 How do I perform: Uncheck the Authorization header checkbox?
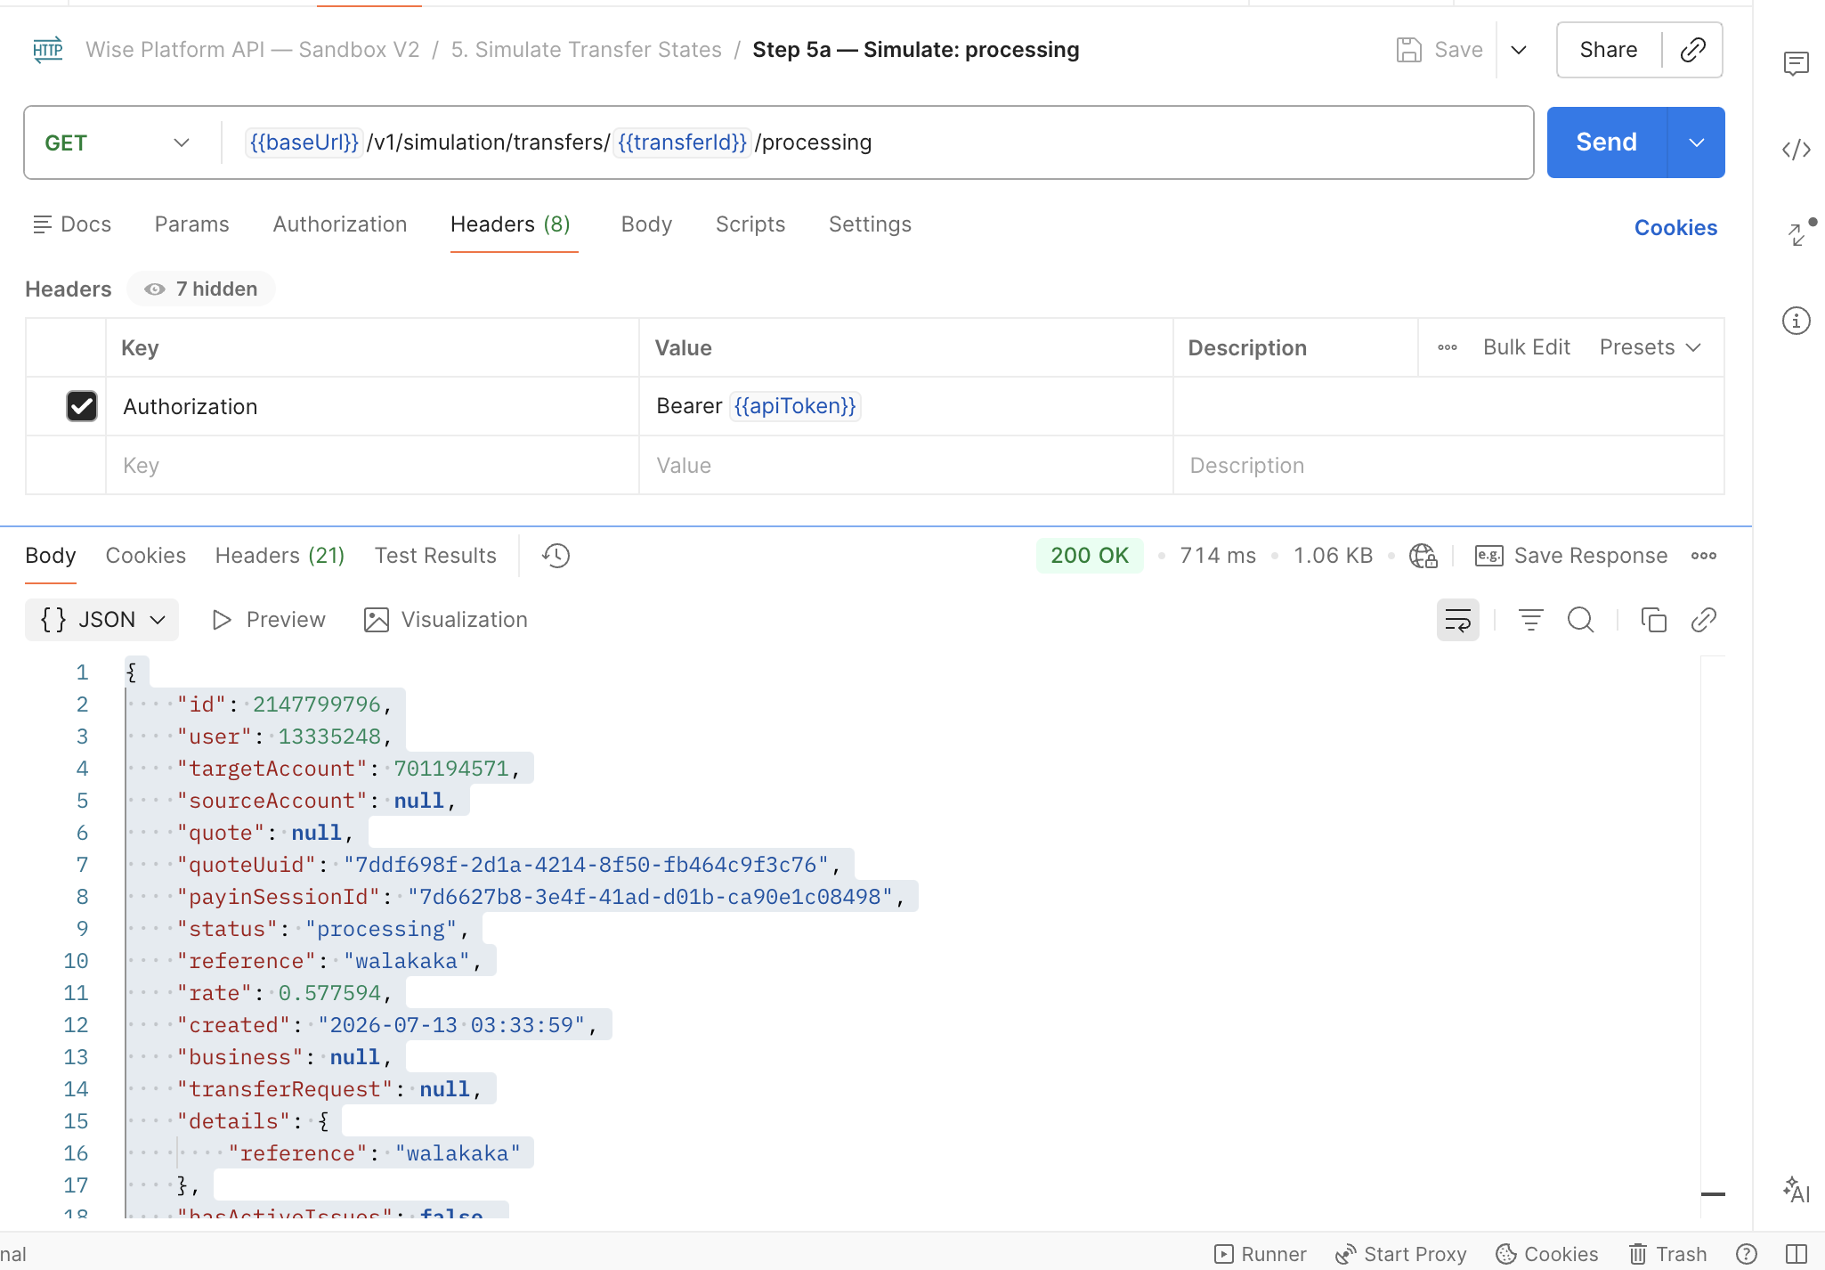point(82,406)
